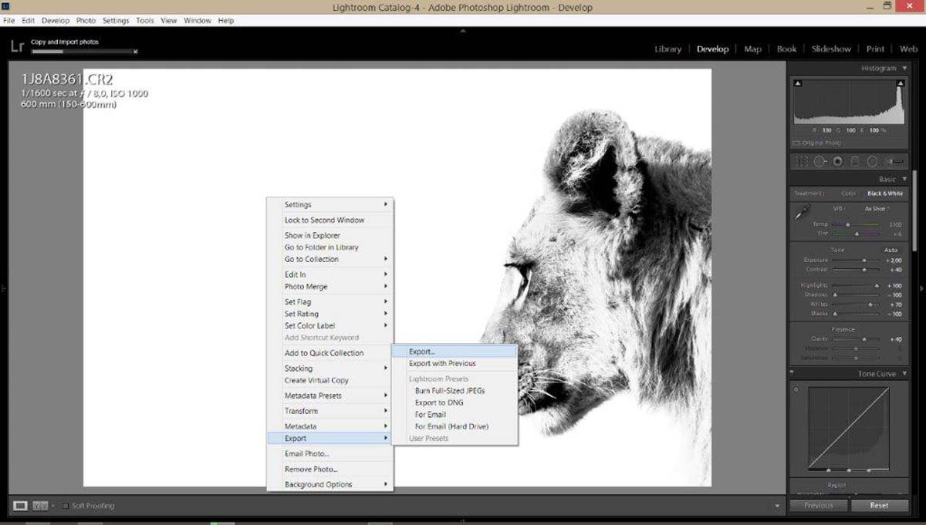Click the Auto tone button
The width and height of the screenshot is (926, 525).
(891, 250)
